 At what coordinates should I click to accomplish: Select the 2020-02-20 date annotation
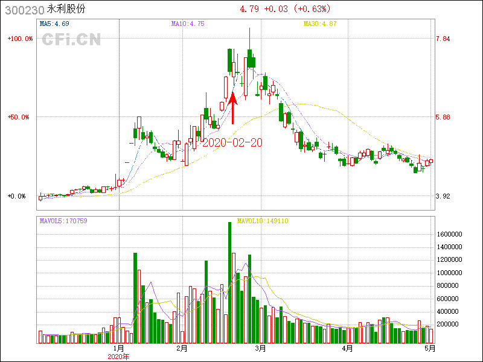point(232,143)
